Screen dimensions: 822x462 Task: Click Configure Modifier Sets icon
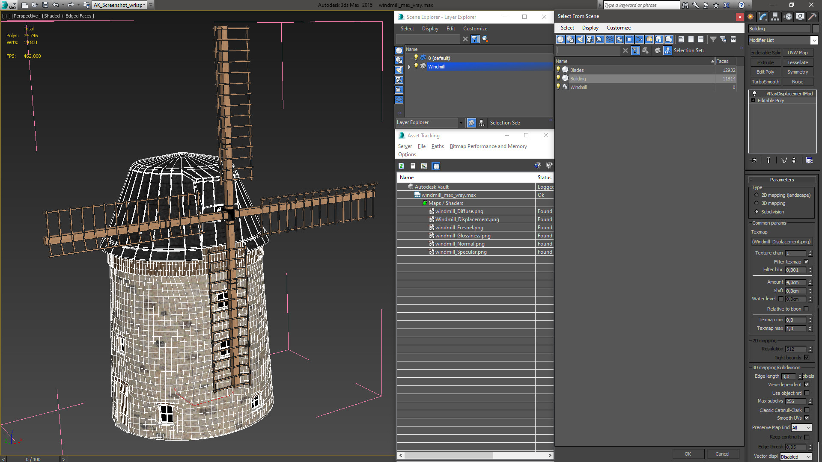(809, 160)
